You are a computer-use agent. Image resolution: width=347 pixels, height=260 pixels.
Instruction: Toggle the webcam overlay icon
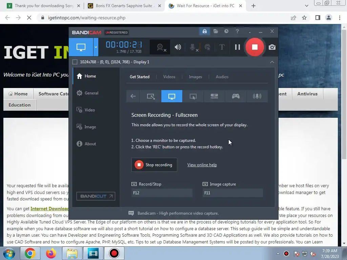[x=160, y=47]
